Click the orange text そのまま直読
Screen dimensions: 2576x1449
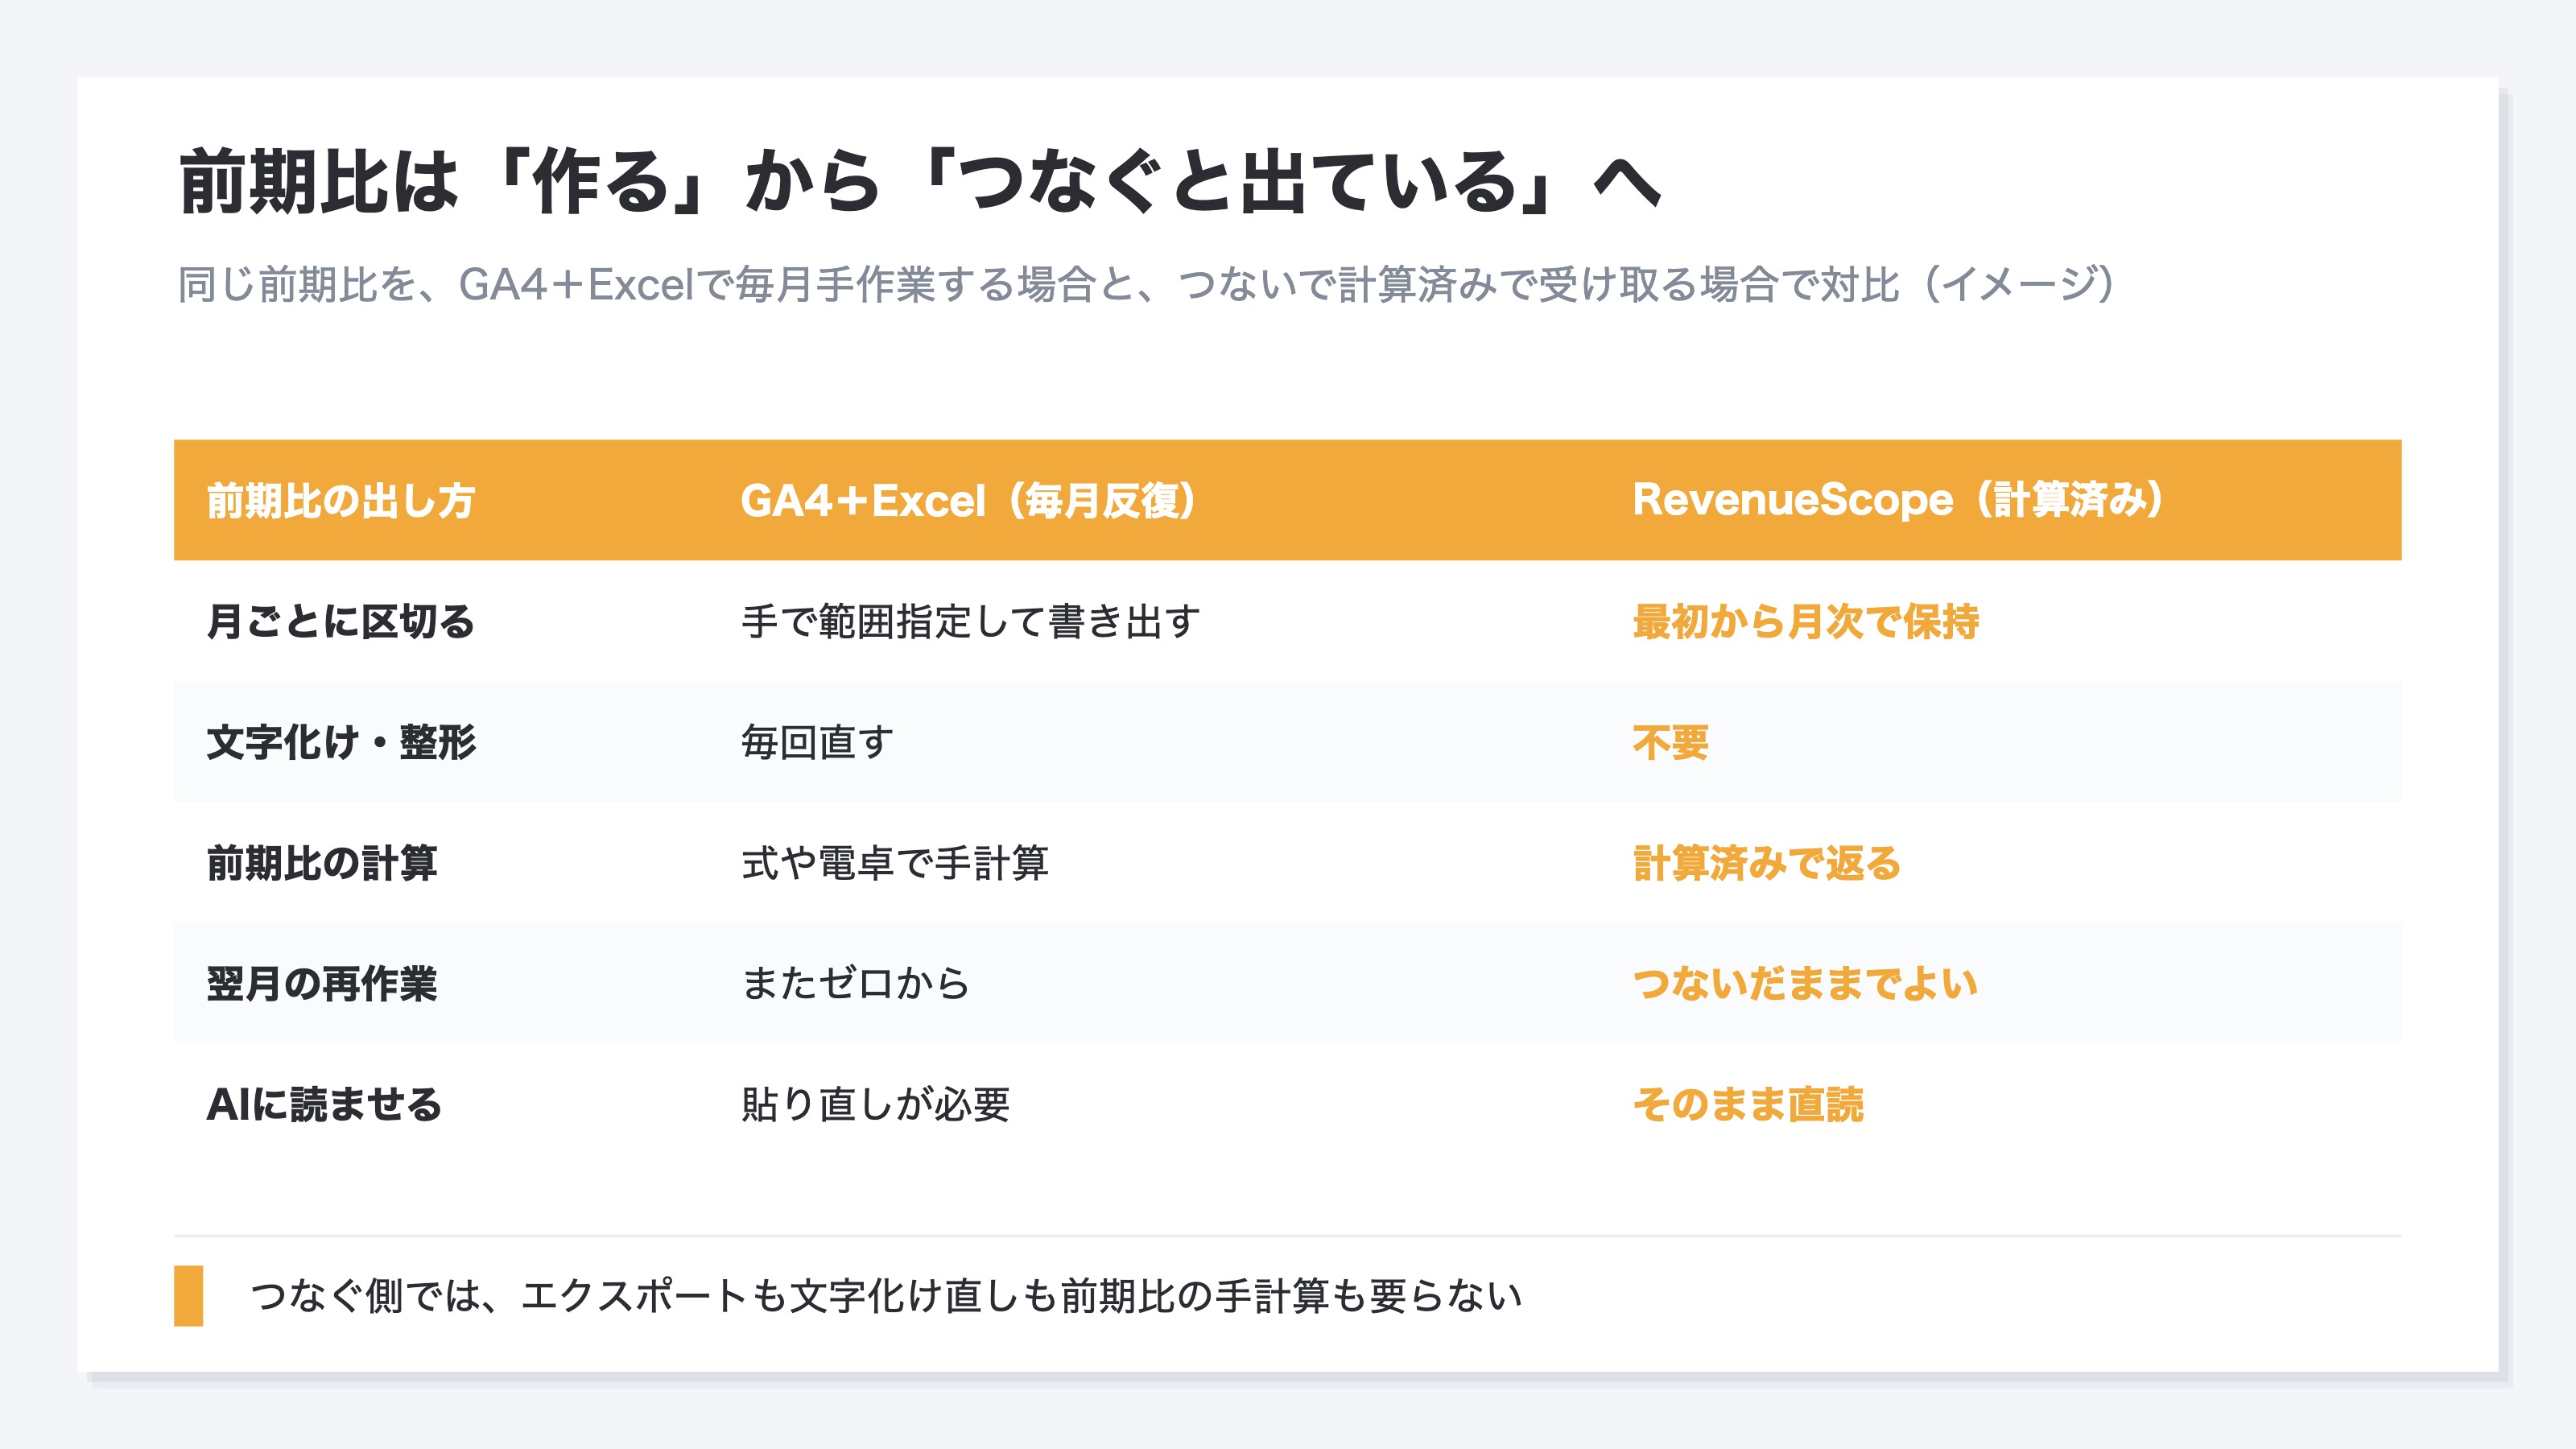[x=1748, y=1105]
